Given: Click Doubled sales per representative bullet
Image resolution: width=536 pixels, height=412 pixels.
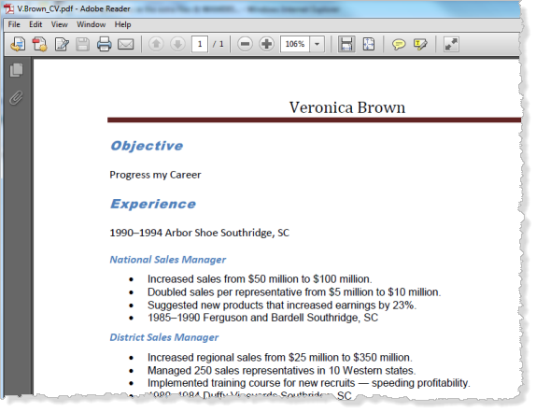Looking at the screenshot, I should [x=294, y=292].
